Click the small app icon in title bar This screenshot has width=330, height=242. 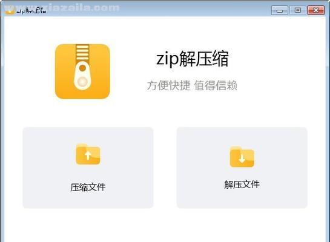(10, 10)
